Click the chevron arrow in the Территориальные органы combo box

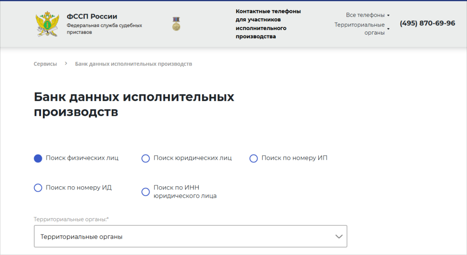[x=338, y=237]
